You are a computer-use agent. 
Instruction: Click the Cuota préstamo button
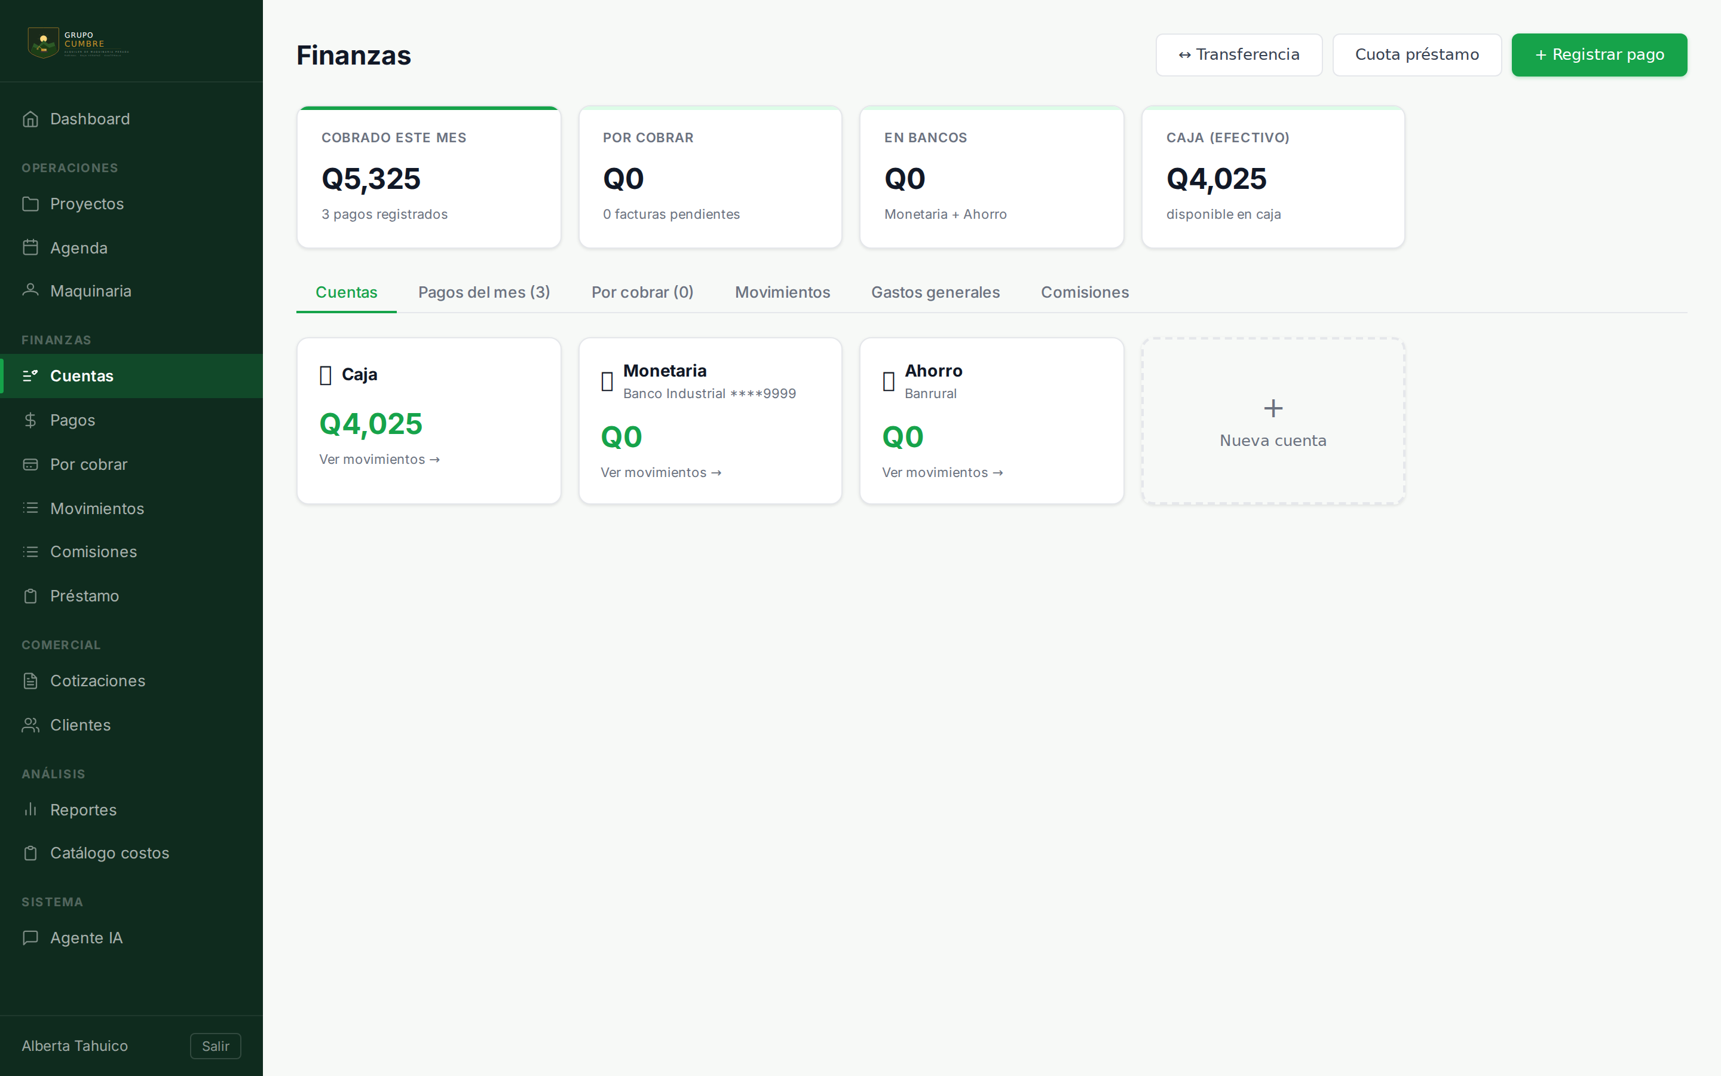1417,55
